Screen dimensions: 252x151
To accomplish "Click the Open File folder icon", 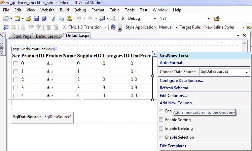I will (x=29, y=18).
